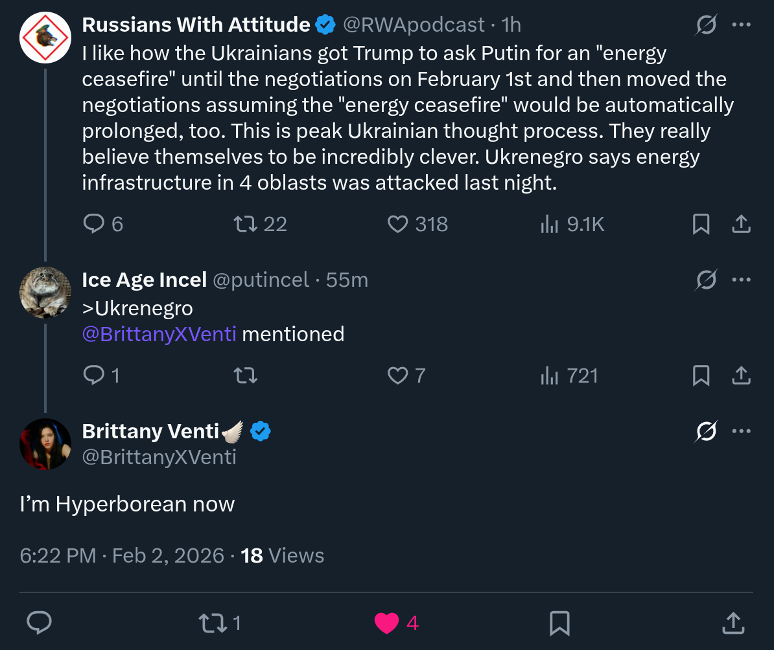Open more options on Brittany Venti's post
774x650 pixels.
[x=740, y=431]
